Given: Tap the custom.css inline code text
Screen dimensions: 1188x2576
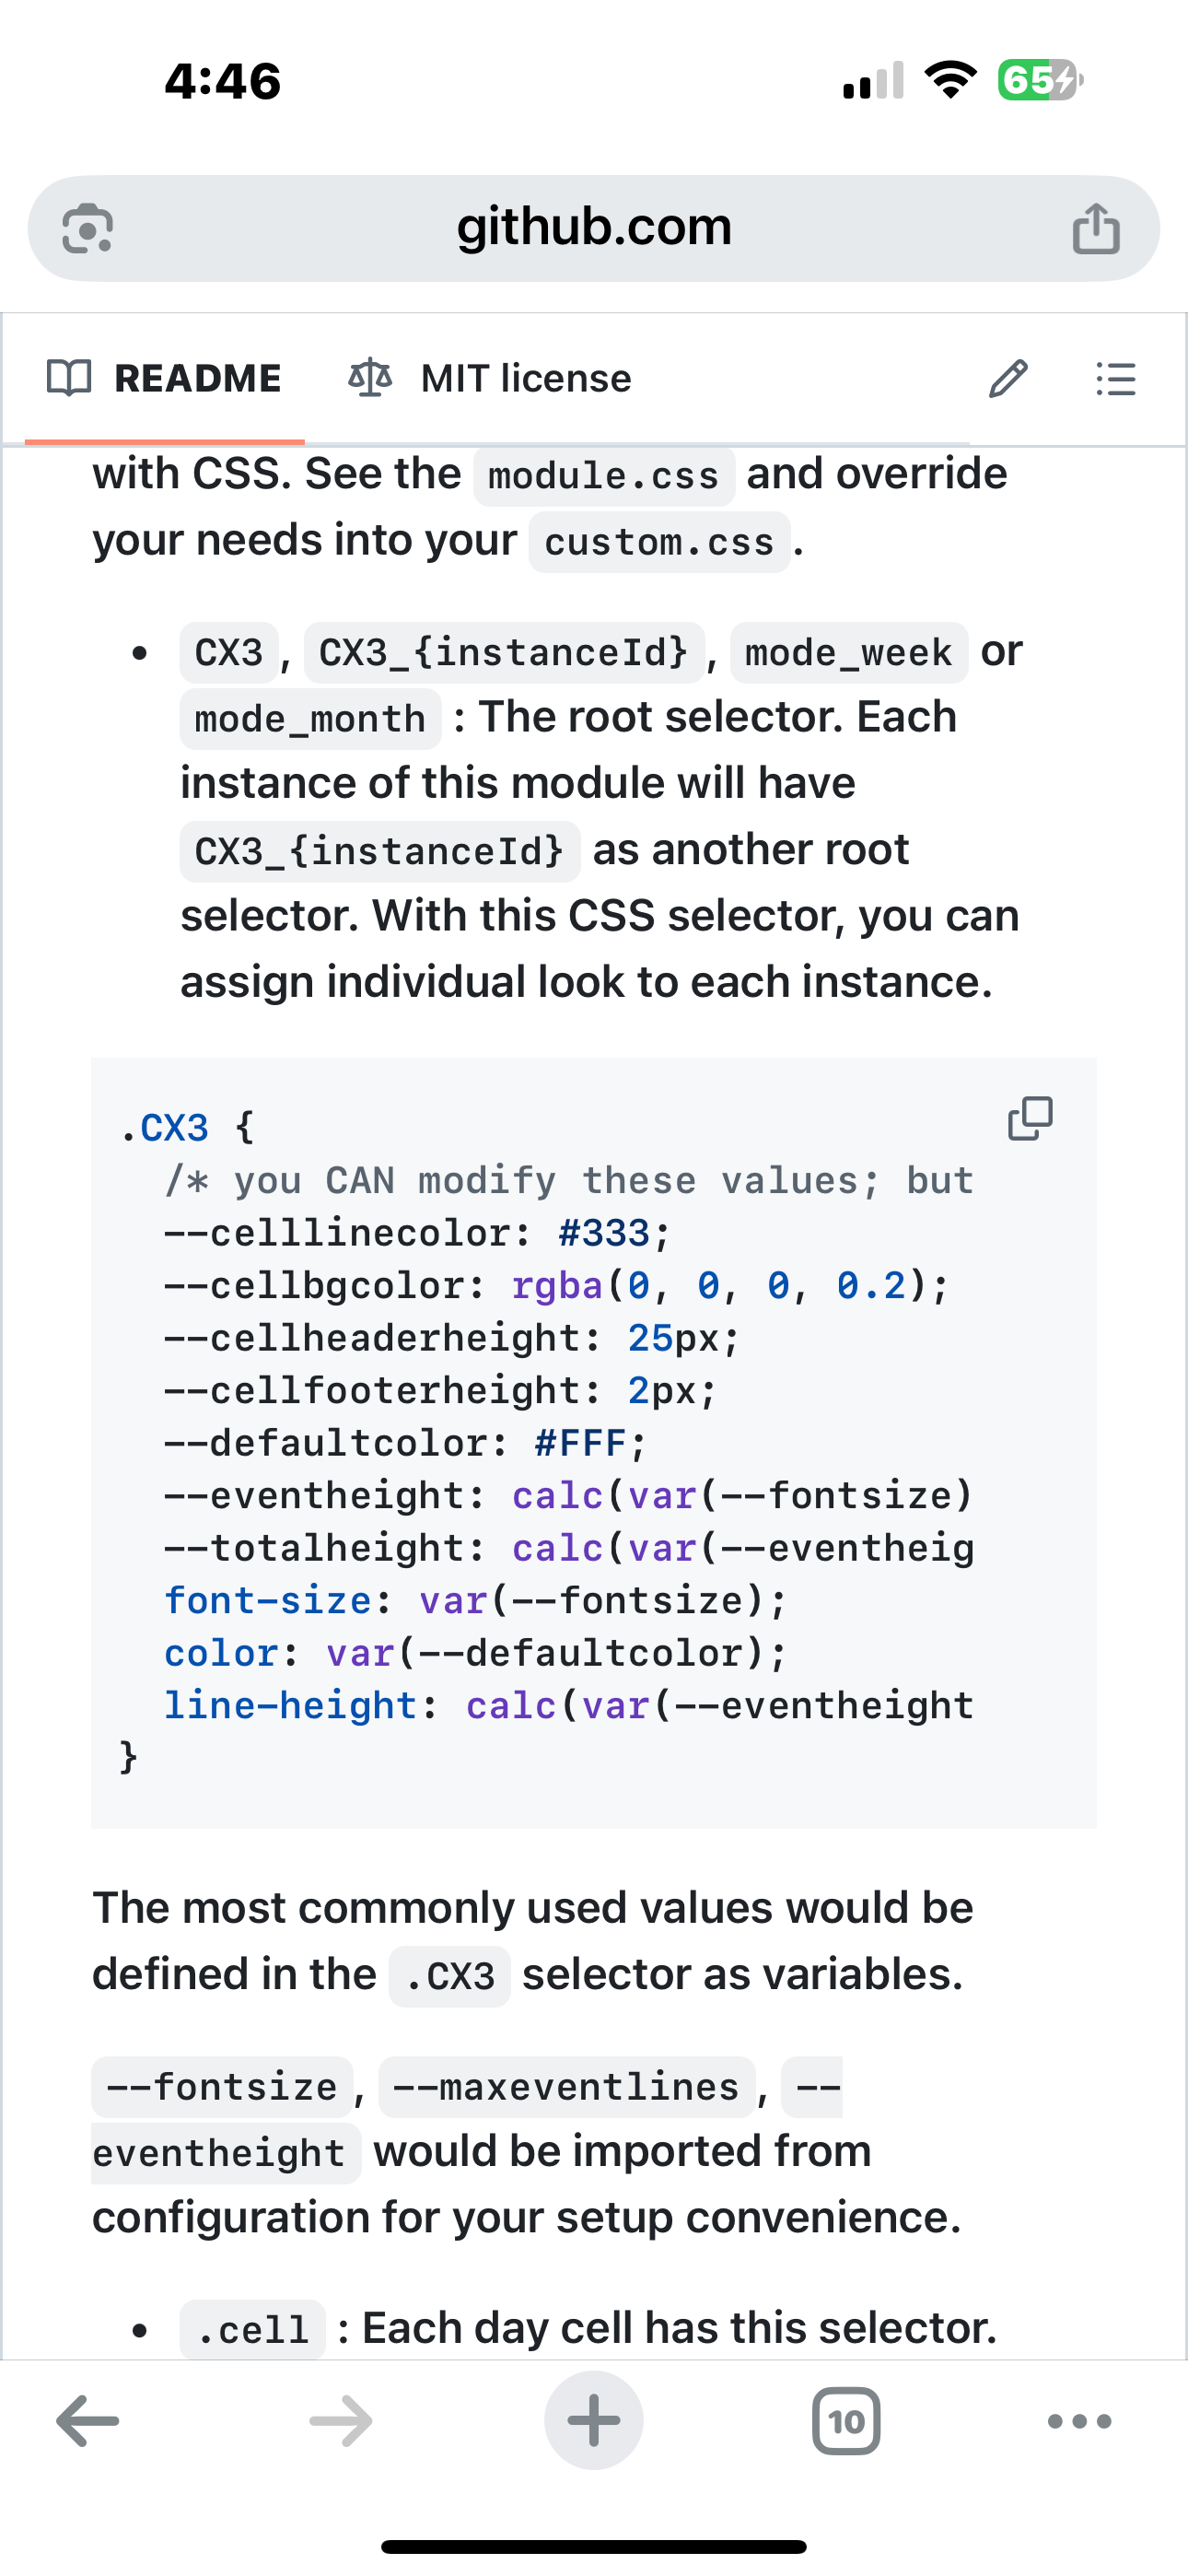Looking at the screenshot, I should (x=659, y=543).
